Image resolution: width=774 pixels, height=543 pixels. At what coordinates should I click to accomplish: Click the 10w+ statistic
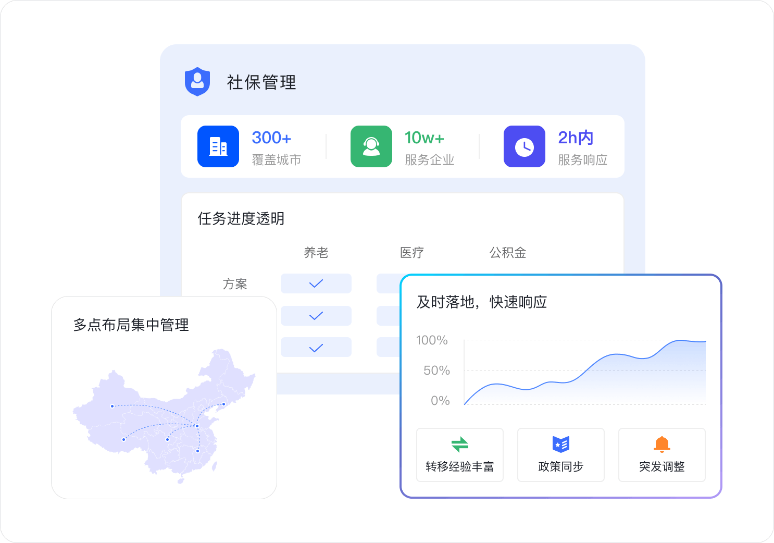coord(425,138)
